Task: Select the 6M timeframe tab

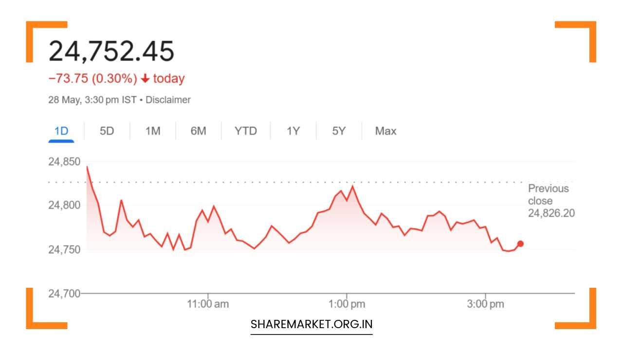Action: (198, 131)
